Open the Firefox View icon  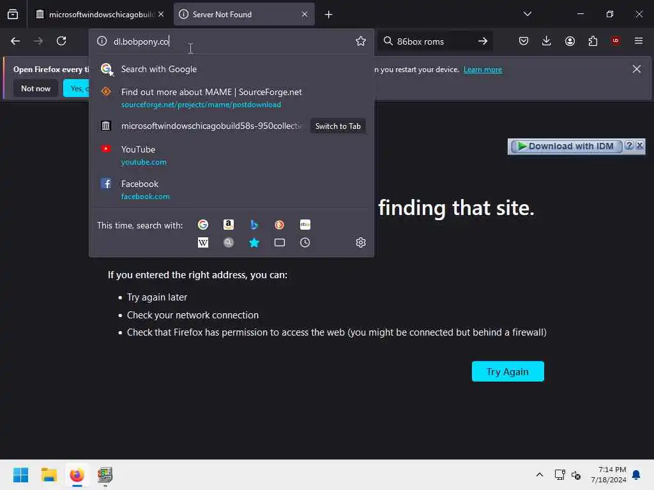(13, 15)
